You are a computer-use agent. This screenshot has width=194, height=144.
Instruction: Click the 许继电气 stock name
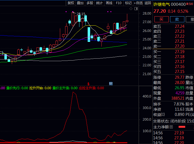point(161,4)
